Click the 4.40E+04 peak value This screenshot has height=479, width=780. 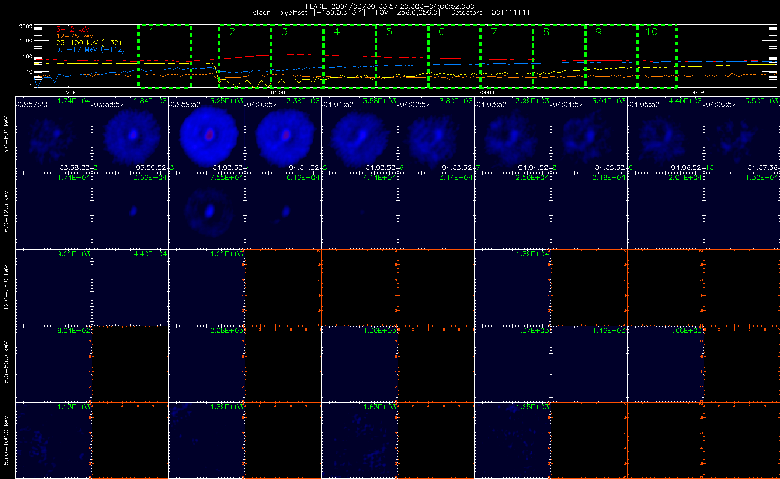click(150, 254)
